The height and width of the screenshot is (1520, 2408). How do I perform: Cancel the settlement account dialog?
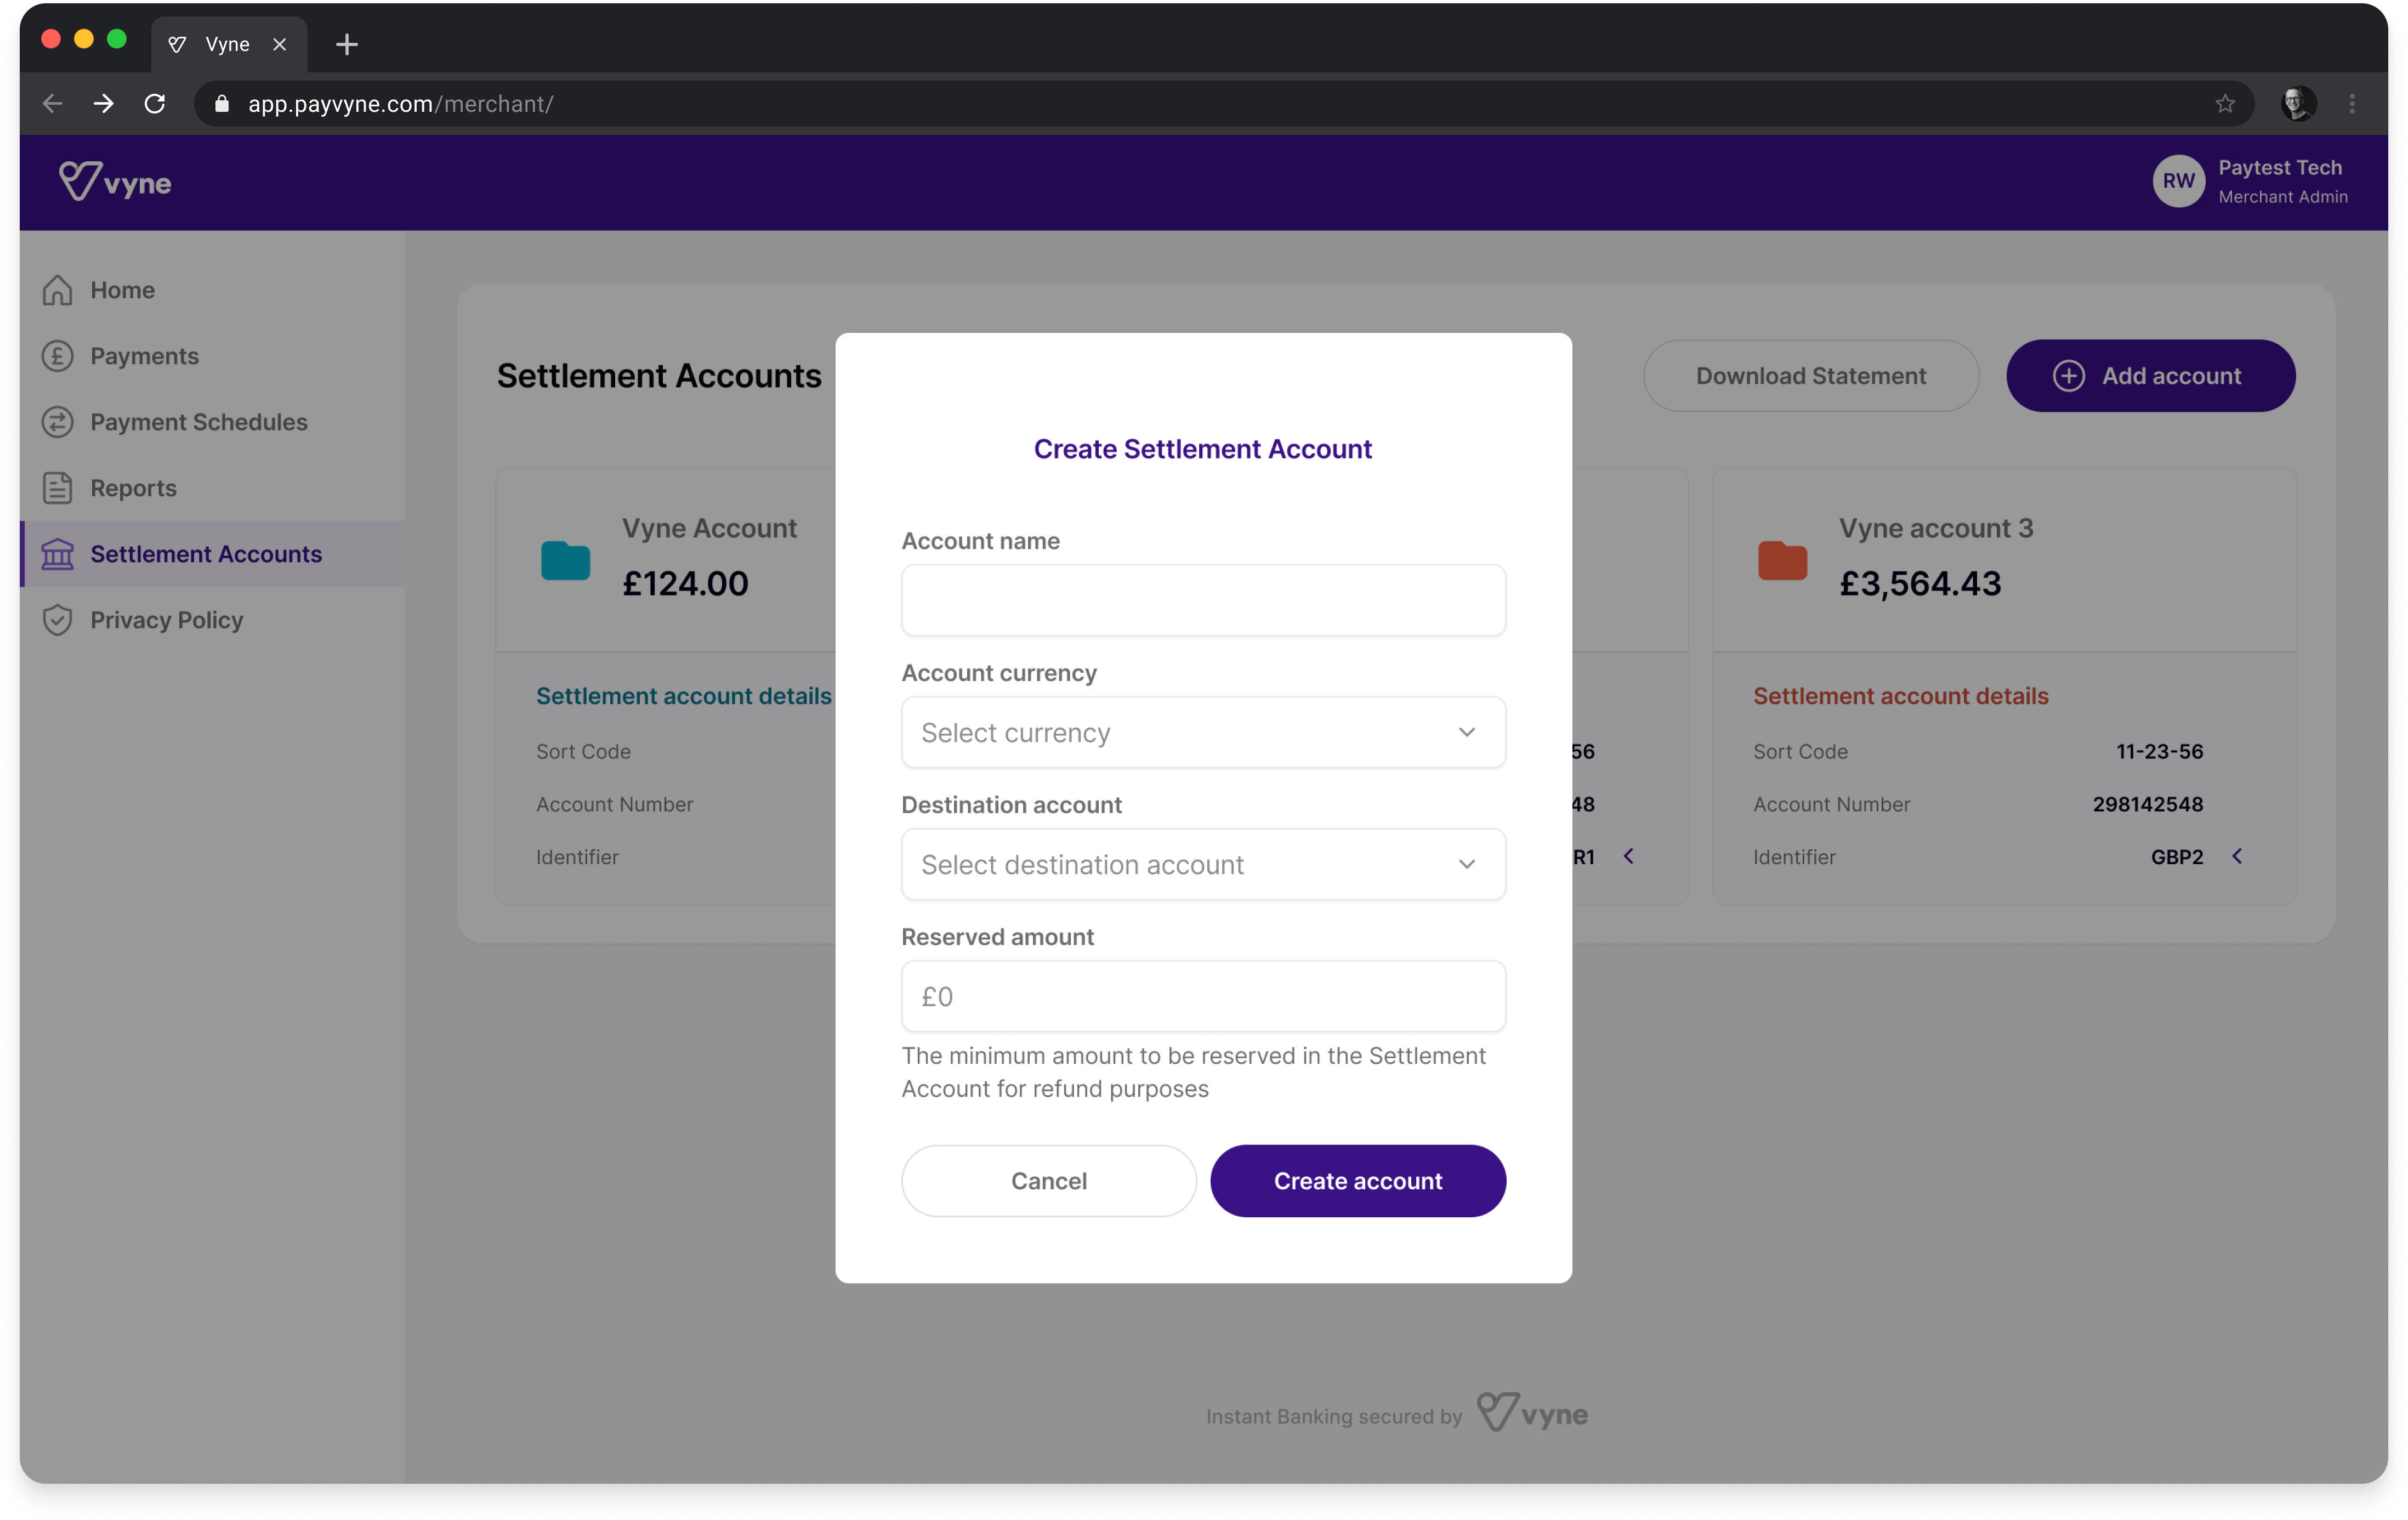coord(1048,1181)
